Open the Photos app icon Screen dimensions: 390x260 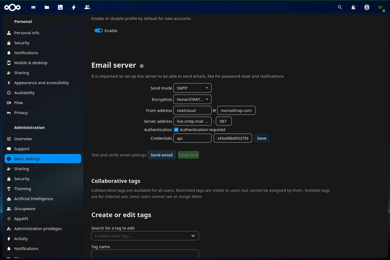[60, 7]
